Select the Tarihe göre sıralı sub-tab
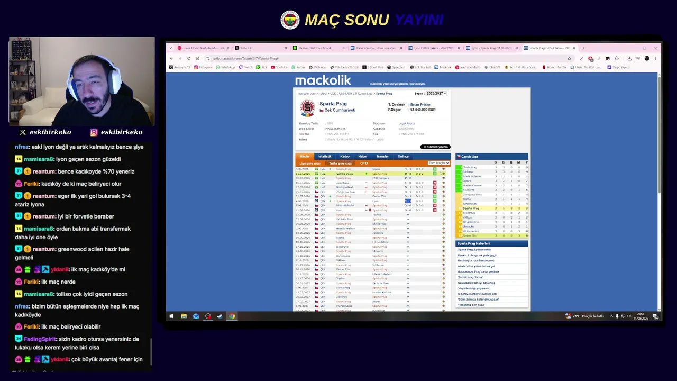Screen dimensions: 677x381 (341, 164)
